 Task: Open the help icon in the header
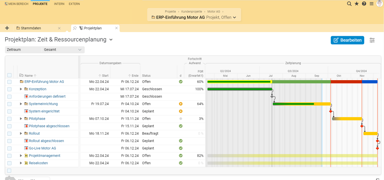pos(364,4)
